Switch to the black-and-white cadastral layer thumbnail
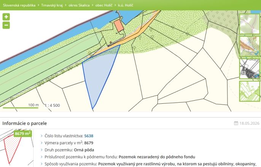The height and width of the screenshot is (167, 261). point(250,69)
